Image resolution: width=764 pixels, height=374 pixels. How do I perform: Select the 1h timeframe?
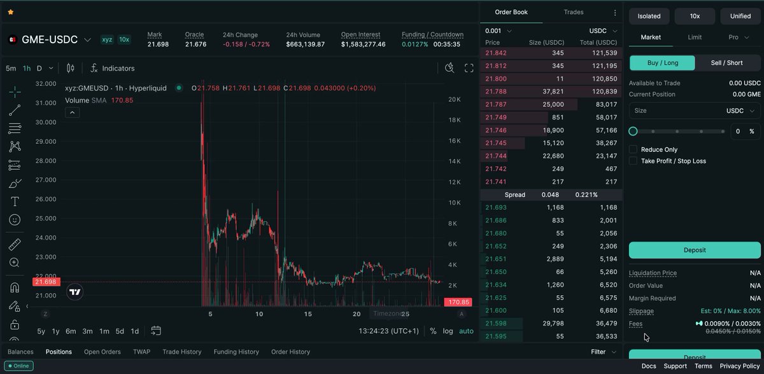pos(27,68)
